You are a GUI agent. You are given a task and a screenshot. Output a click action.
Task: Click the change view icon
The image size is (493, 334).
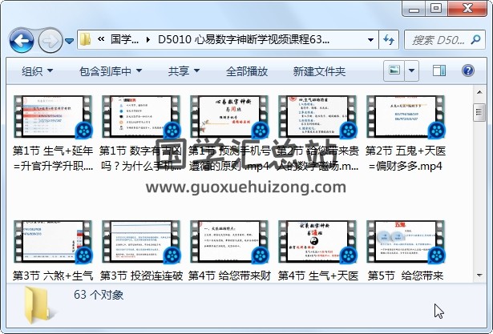pos(394,71)
